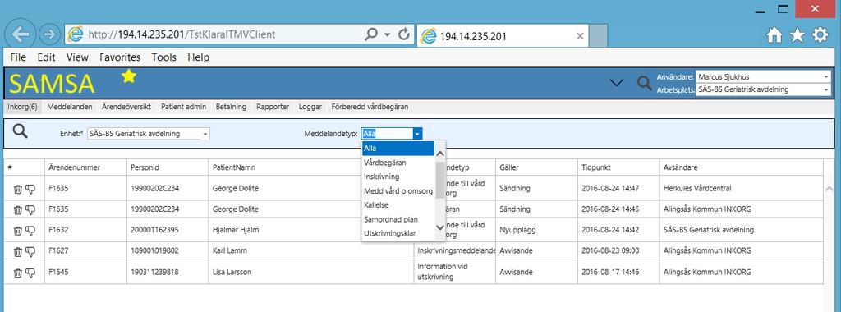Viewport: 841px width, 312px height.
Task: Open the Edit menu
Action: pyautogui.click(x=46, y=57)
